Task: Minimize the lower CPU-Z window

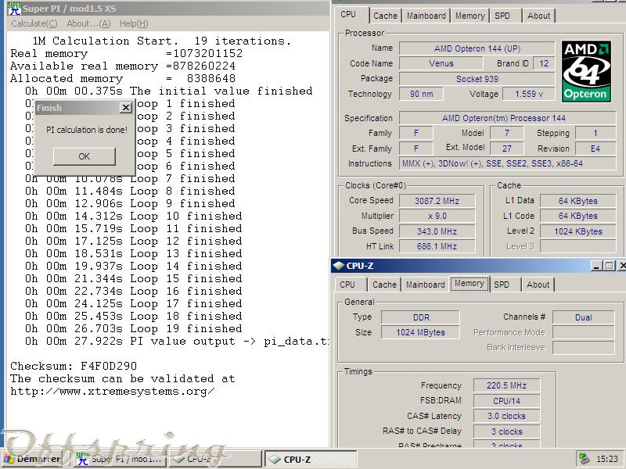Action: [597, 266]
